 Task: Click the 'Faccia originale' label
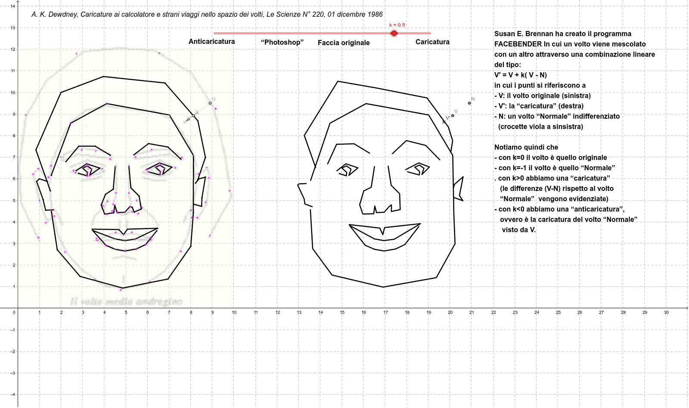tap(344, 43)
